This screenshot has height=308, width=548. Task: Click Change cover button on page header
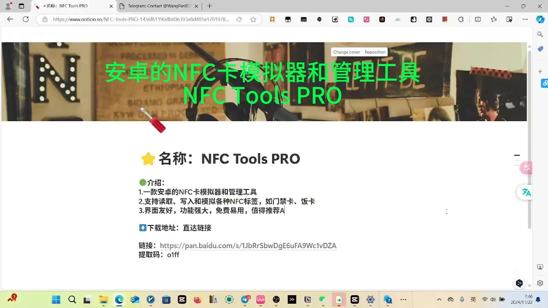point(346,52)
